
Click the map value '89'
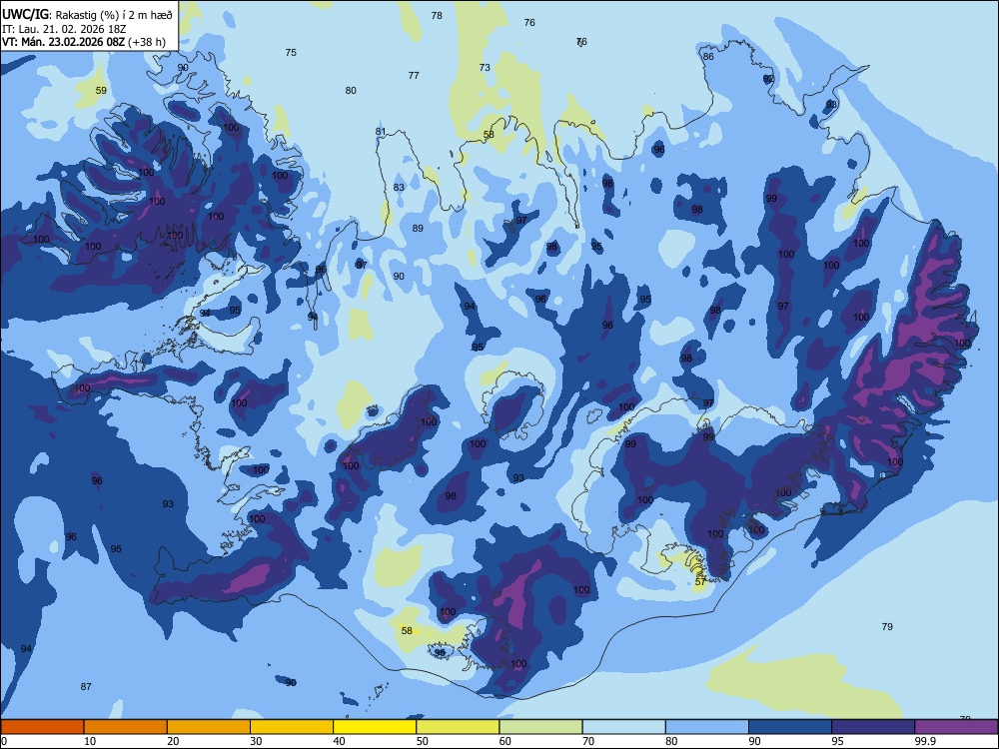point(418,228)
